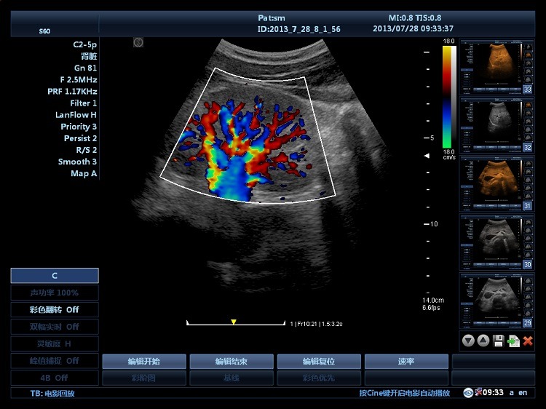Click the eye icon in status bar
Screen dimensions: 546x409
467,393
